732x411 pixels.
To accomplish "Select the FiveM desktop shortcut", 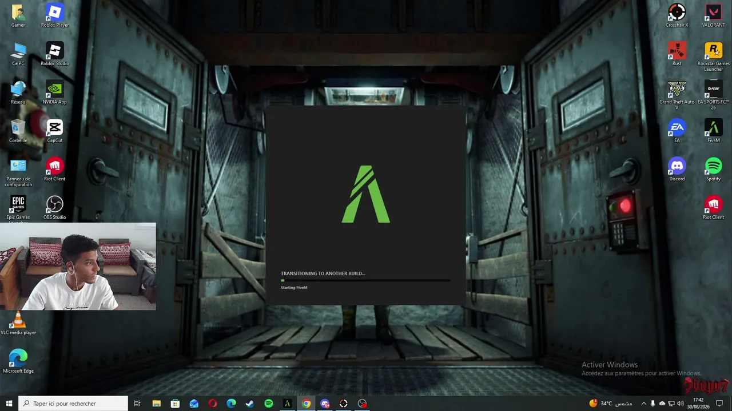I will [x=714, y=131].
